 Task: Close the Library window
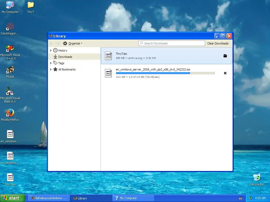pyautogui.click(x=229, y=36)
